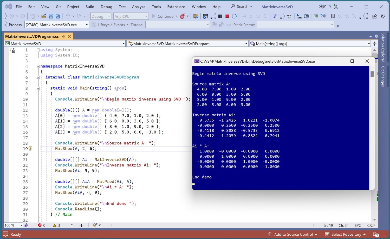Toggle pin on the MatrixInverseSVDProgram.cs tab
The width and height of the screenshot is (390, 239).
tap(64, 37)
